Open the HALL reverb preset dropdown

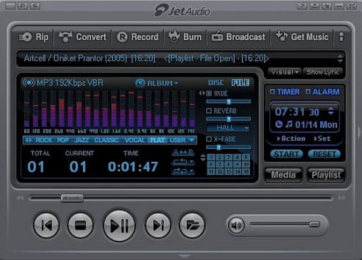click(x=228, y=128)
